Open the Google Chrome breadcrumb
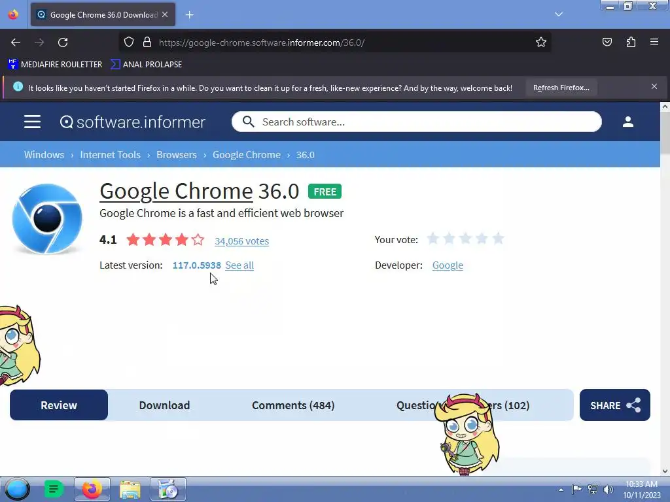Viewport: 670px width, 502px height. (247, 154)
